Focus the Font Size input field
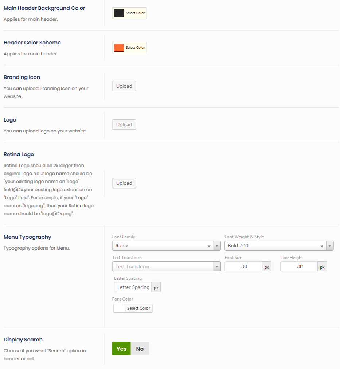Screen dimensions: 340x369 (243, 267)
